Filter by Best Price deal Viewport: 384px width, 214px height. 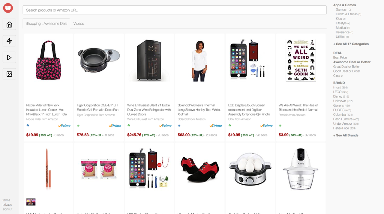340,58
